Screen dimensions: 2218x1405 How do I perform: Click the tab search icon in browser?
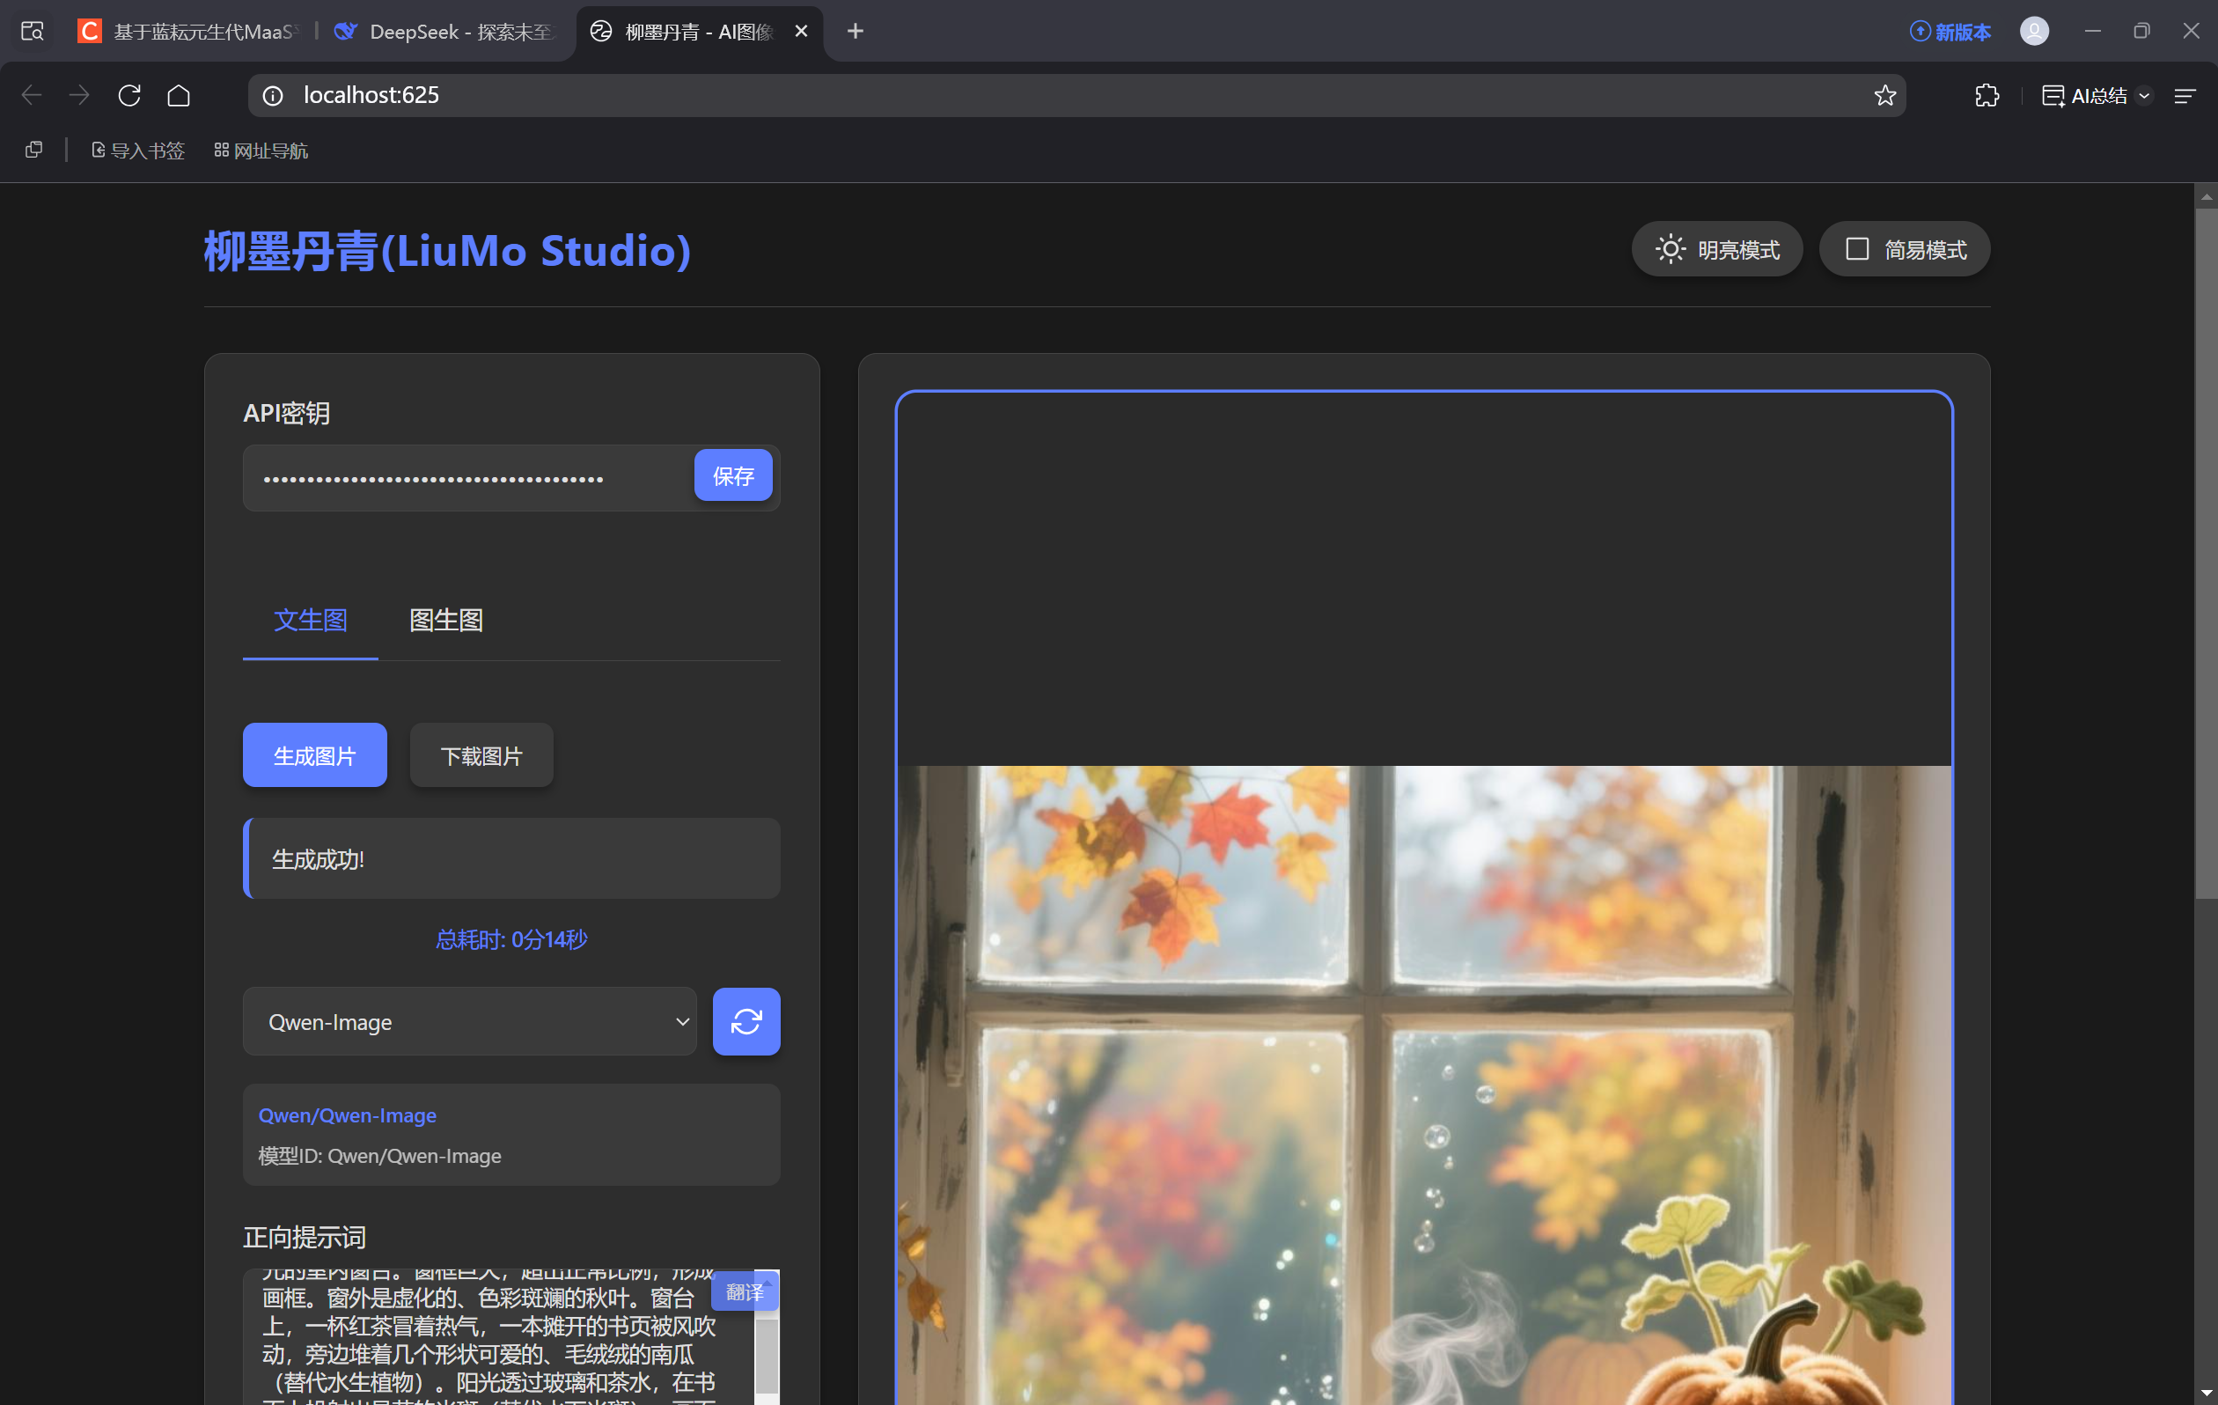pos(33,32)
